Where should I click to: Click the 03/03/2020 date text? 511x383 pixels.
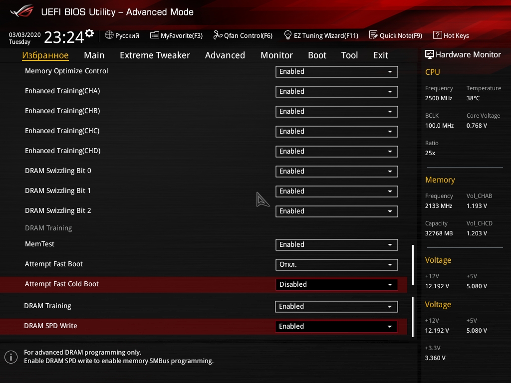click(x=25, y=35)
